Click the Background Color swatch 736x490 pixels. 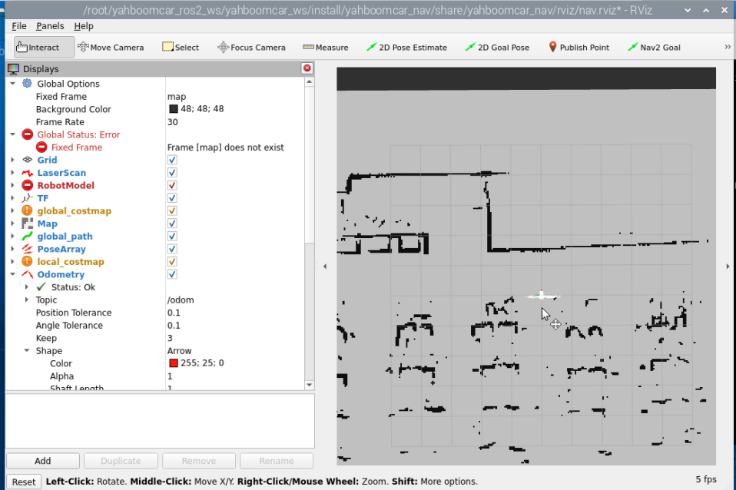pos(174,109)
